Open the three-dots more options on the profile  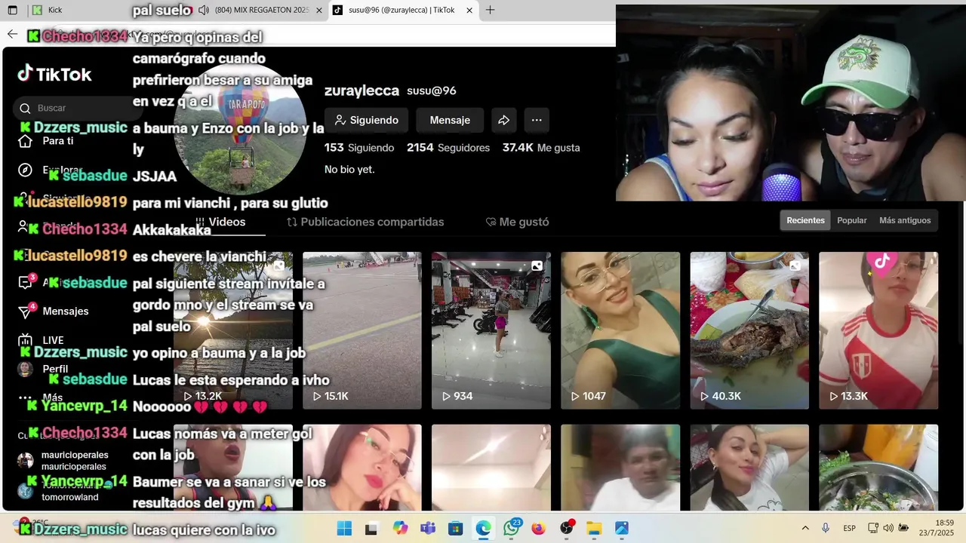tap(537, 120)
